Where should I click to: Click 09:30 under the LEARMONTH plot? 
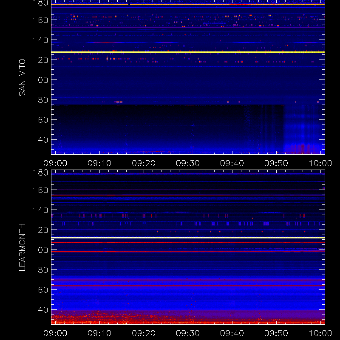[x=188, y=333]
